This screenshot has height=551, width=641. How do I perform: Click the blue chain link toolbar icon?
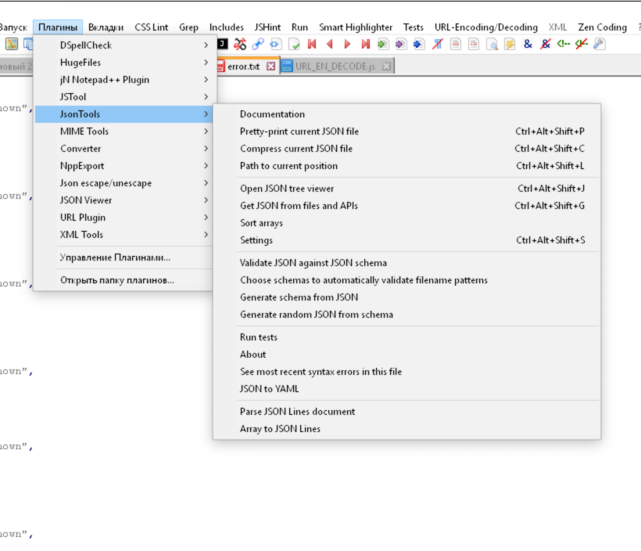pyautogui.click(x=258, y=44)
